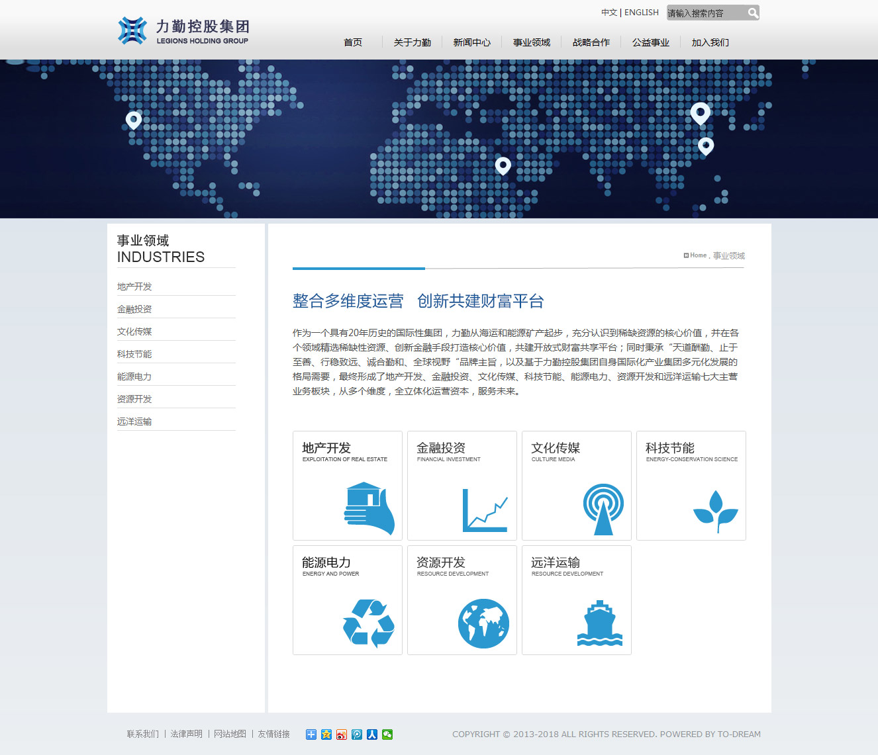Click the Sina Weibo share icon
Viewport: 878px width, 755px height.
click(342, 734)
